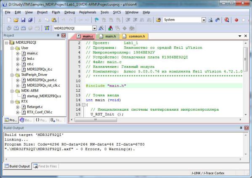Paste from clipboard using the Paste icon
Screen dimensions: 252x178
(x=54, y=20)
